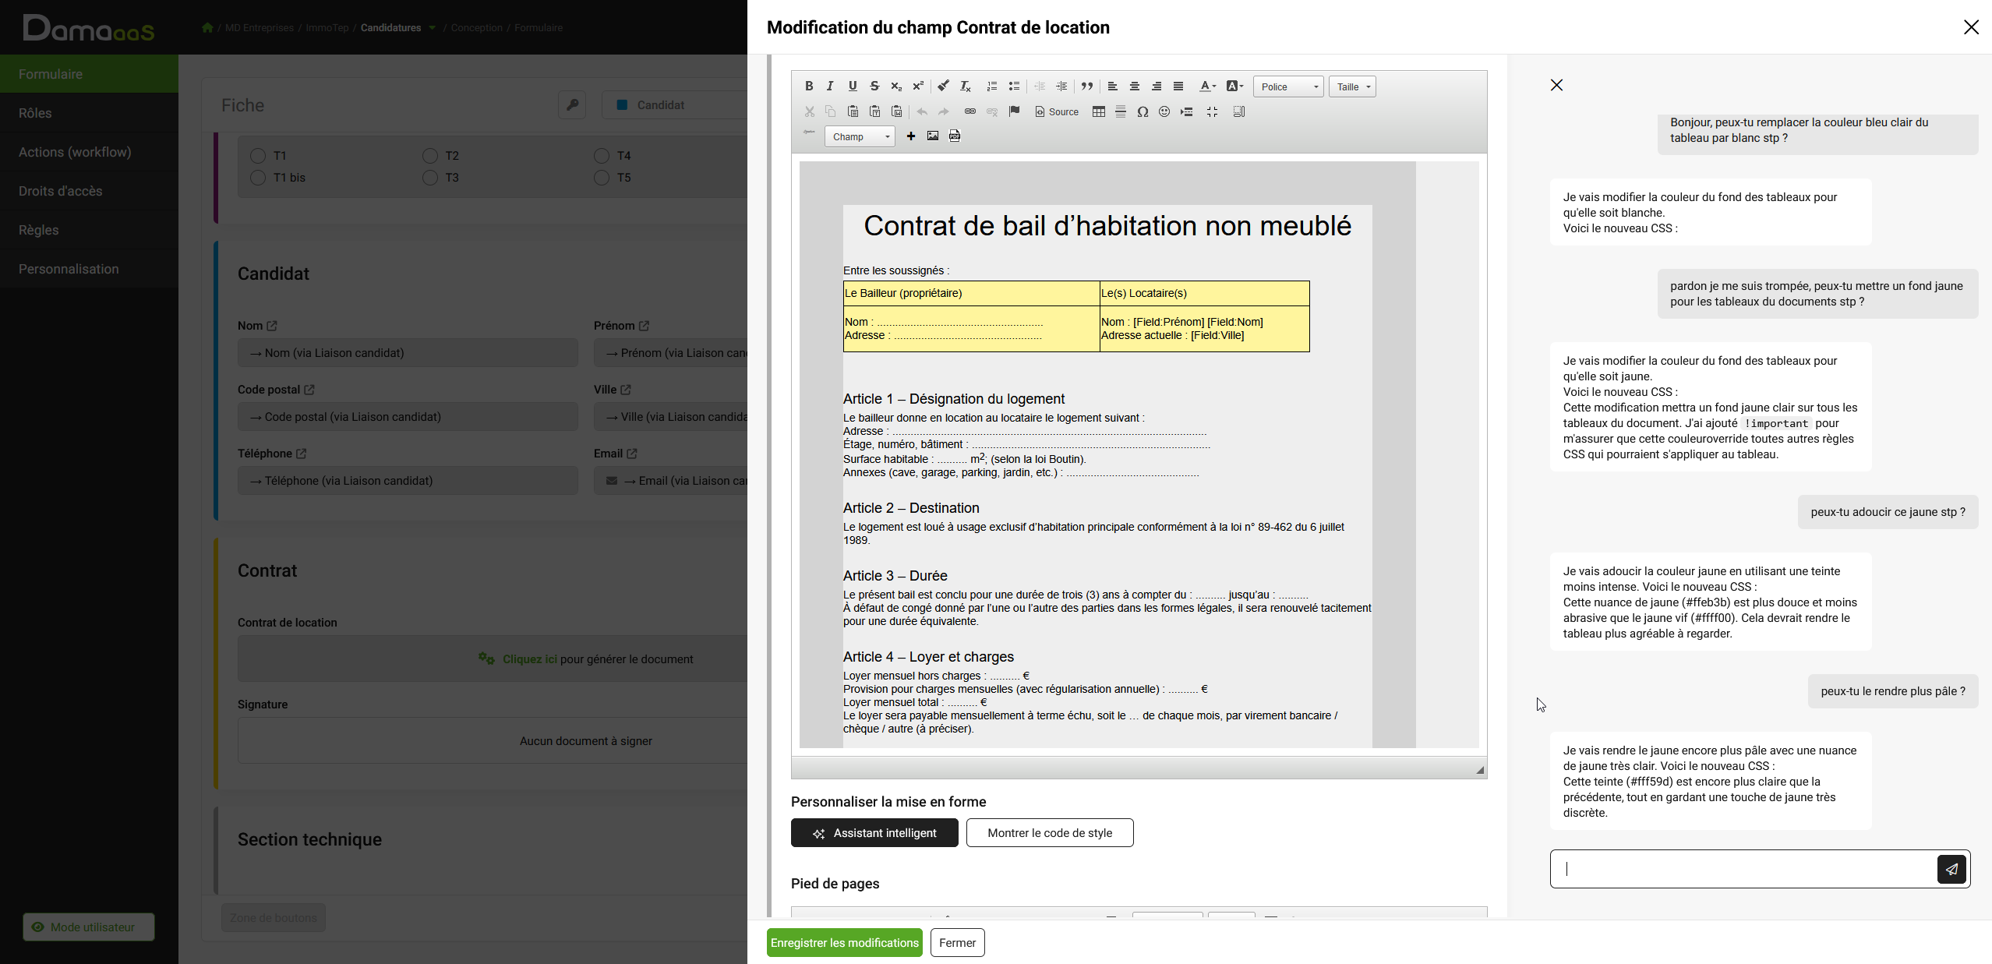This screenshot has height=964, width=1992.
Task: Click Montrer le code de style
Action: (1049, 833)
